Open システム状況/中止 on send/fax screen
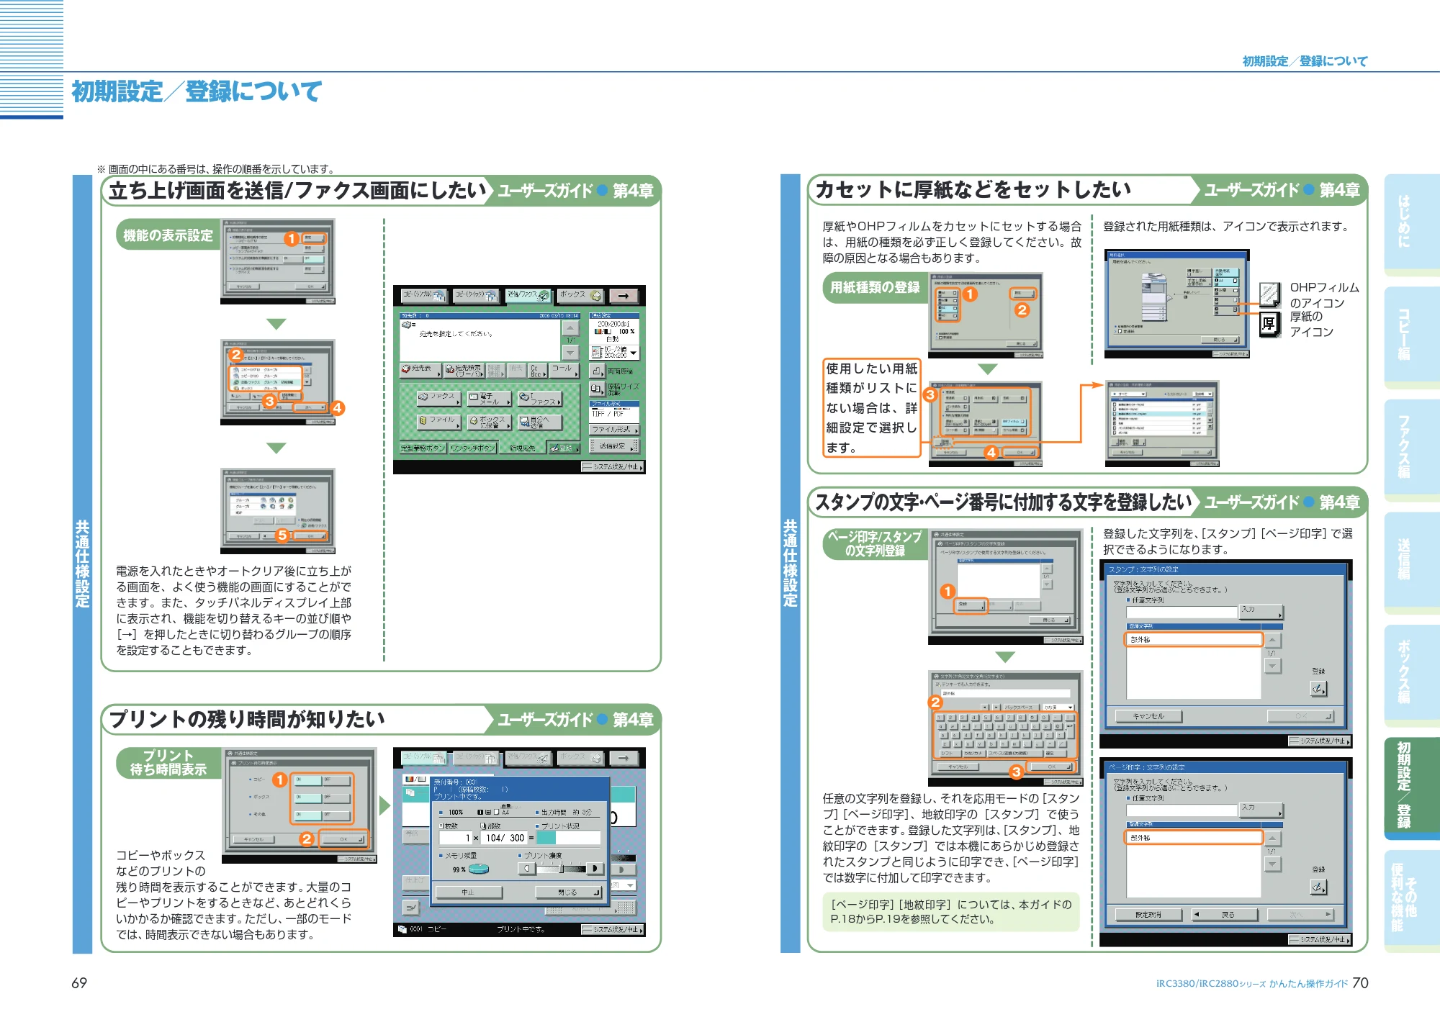The height and width of the screenshot is (1017, 1440). point(613,467)
